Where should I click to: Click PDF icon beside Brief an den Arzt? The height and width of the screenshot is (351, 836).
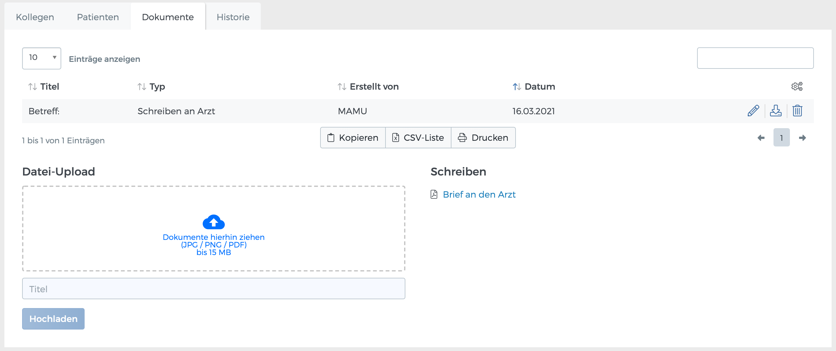(434, 194)
